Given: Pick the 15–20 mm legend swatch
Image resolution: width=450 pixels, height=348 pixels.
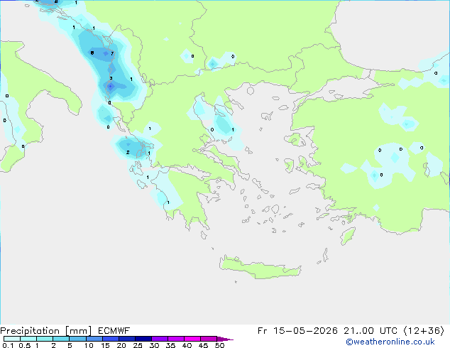Looking at the screenshot, I should [110, 339].
